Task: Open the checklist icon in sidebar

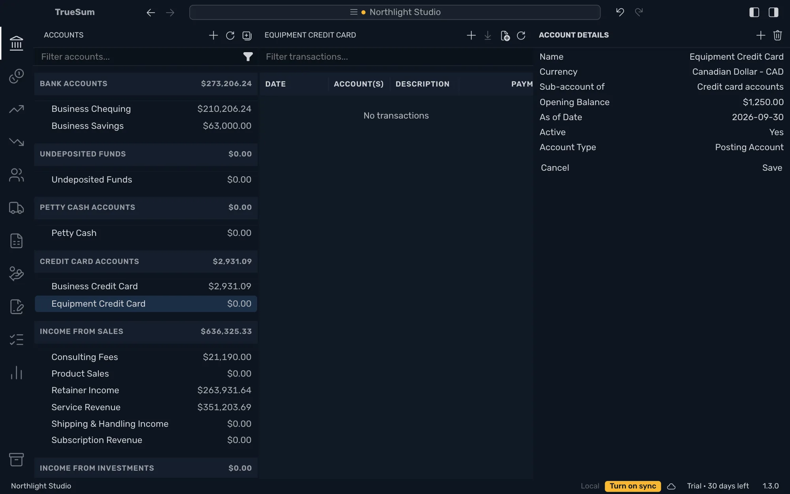Action: click(16, 339)
